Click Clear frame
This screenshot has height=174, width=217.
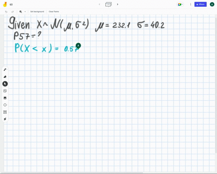coord(54,12)
